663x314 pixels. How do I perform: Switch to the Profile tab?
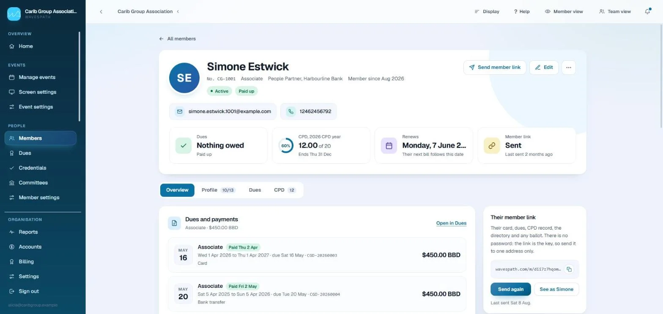click(x=218, y=190)
